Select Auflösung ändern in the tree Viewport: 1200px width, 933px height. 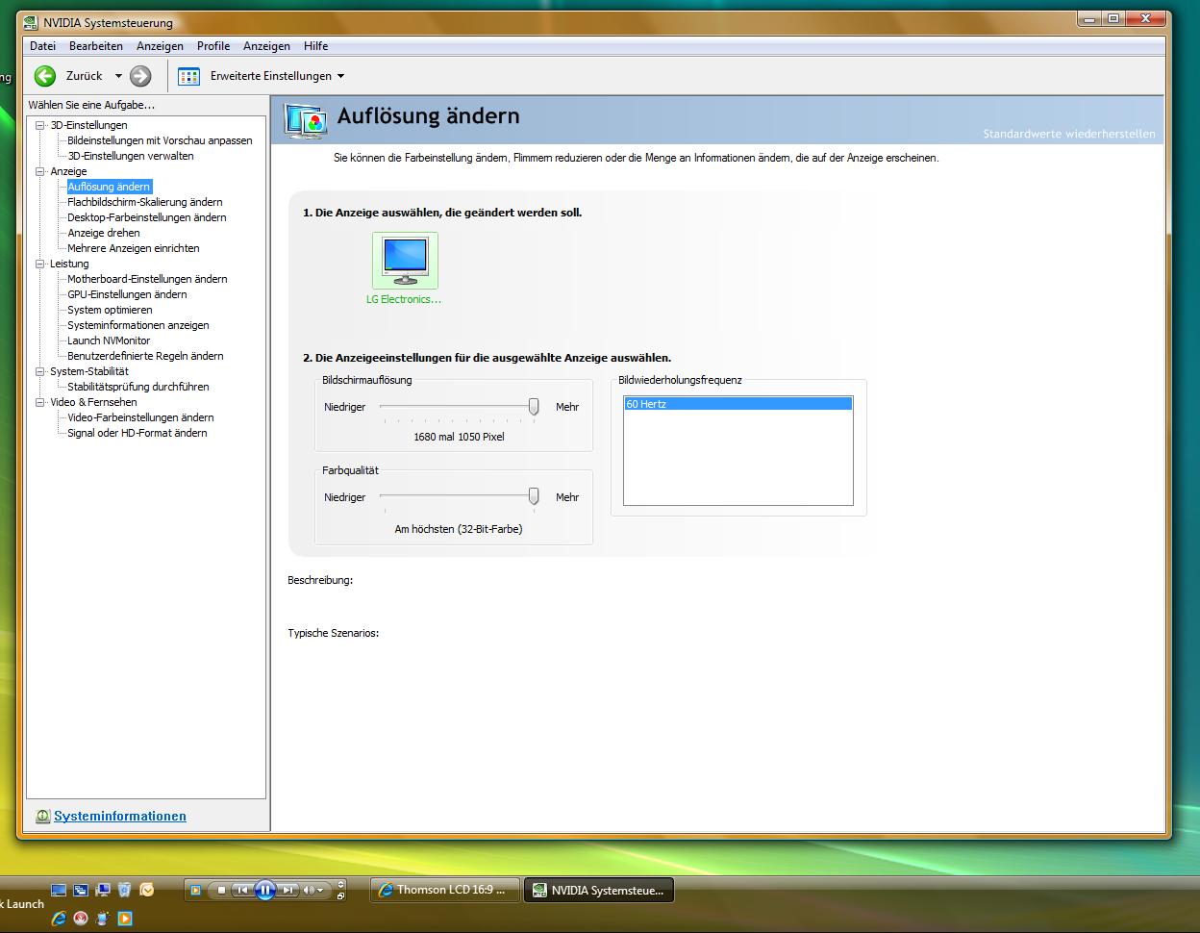click(x=109, y=187)
